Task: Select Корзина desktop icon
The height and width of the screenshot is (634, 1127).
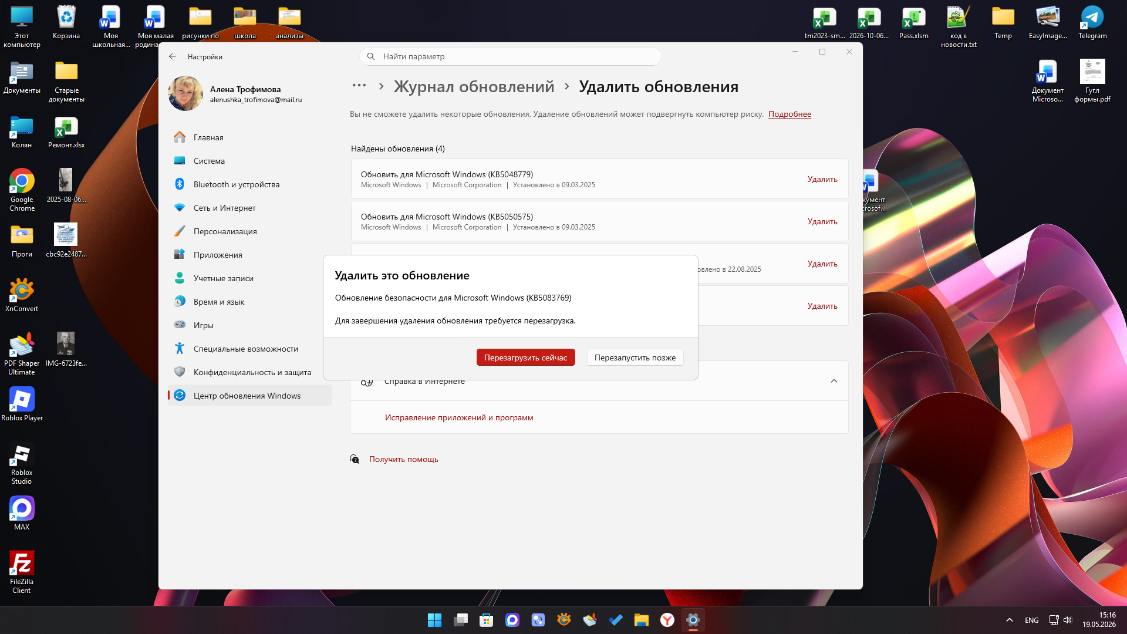Action: coord(66,23)
